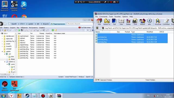Click the WinRAR Find binoculars icon
The width and height of the screenshot is (174, 98).
tap(135, 22)
